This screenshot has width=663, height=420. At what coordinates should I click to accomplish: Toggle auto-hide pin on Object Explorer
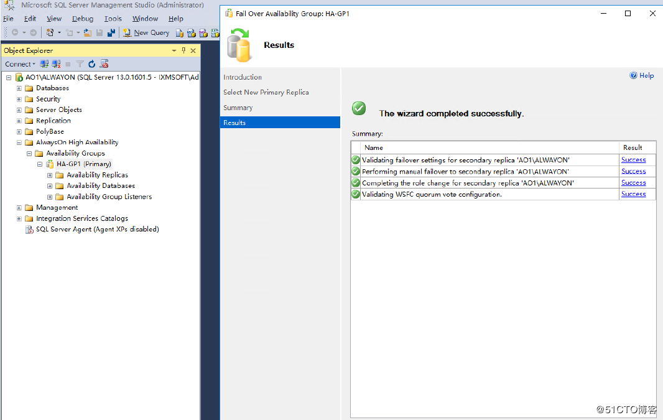pos(183,50)
